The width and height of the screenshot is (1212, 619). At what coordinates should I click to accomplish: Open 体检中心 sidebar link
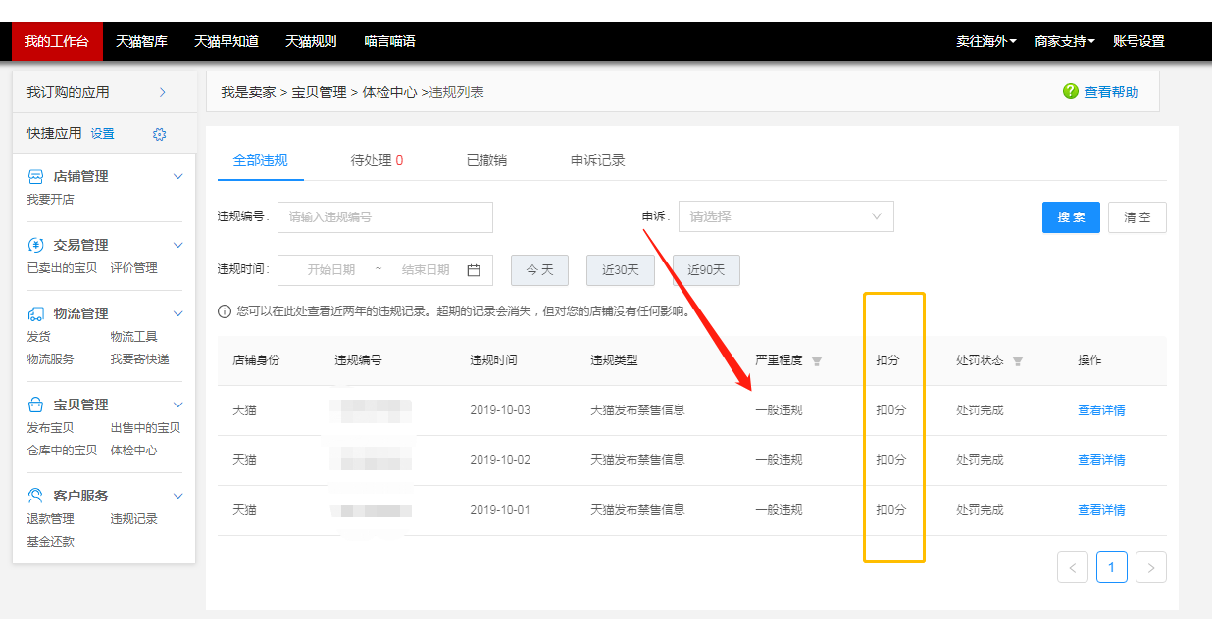[x=133, y=451]
